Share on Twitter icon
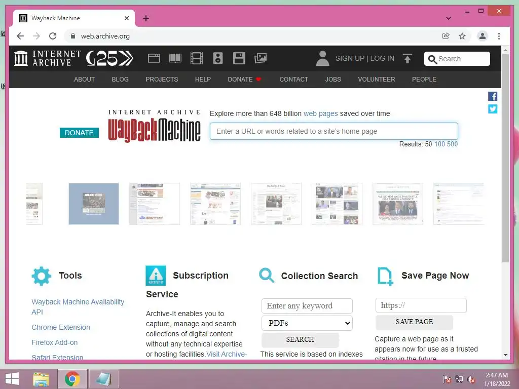The height and width of the screenshot is (389, 519). (x=493, y=109)
